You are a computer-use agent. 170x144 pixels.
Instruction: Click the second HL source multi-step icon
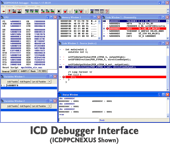point(48,11)
